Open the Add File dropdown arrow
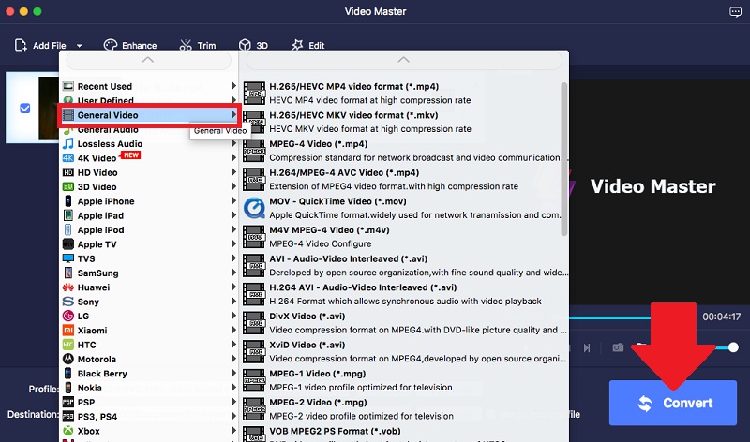 click(x=79, y=46)
